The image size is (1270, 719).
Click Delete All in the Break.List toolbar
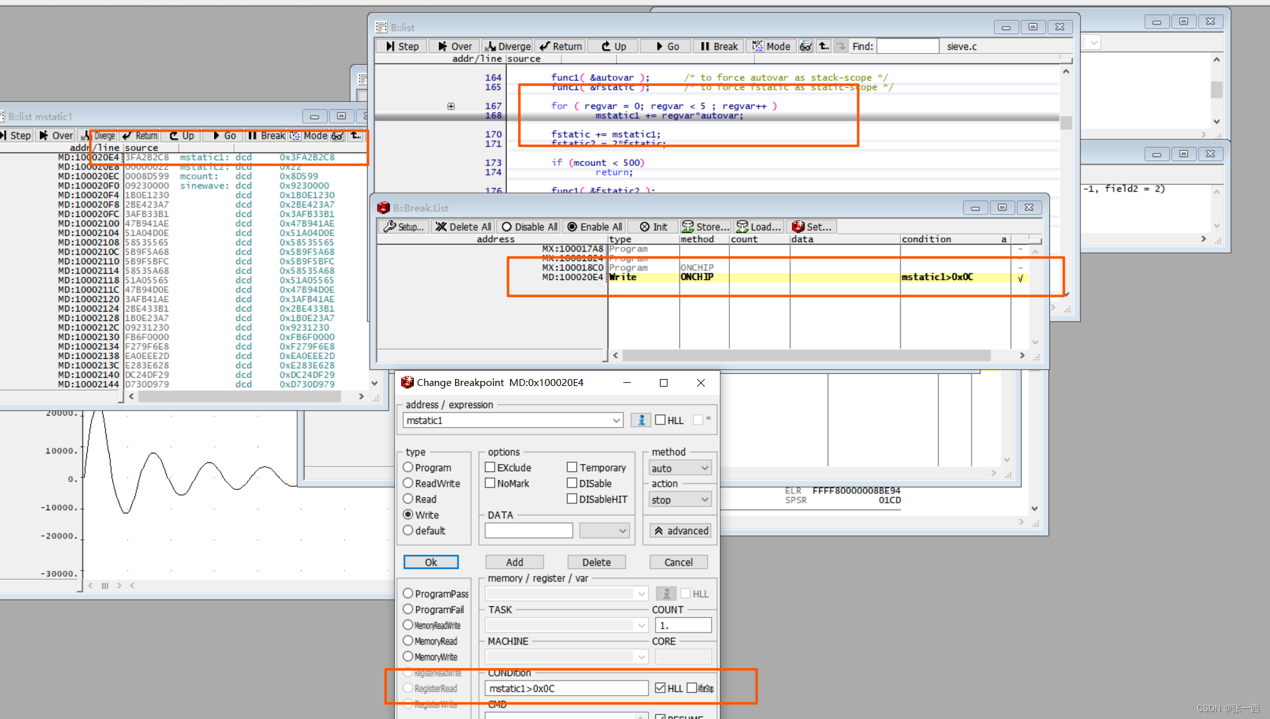(463, 226)
